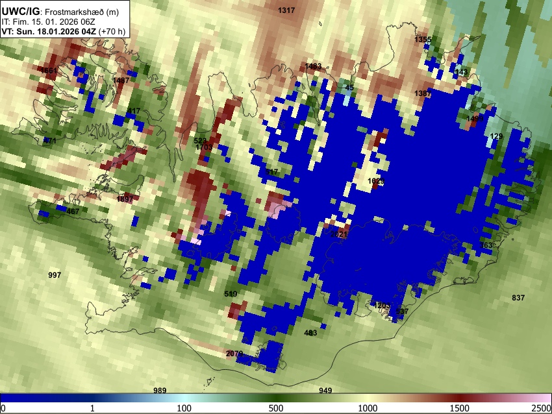Click the map value 143
The height and width of the screenshot is (414, 552).
[x=461, y=72]
